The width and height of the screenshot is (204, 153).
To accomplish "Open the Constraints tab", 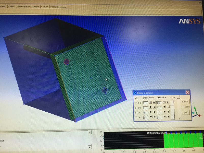I will pos(3,6).
